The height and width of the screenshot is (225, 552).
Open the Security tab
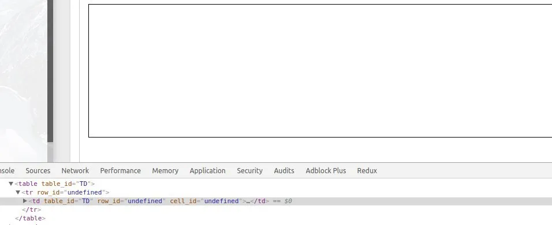(x=249, y=170)
